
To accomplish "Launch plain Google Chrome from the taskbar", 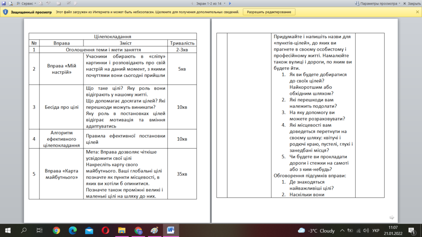I will click(x=56, y=231).
